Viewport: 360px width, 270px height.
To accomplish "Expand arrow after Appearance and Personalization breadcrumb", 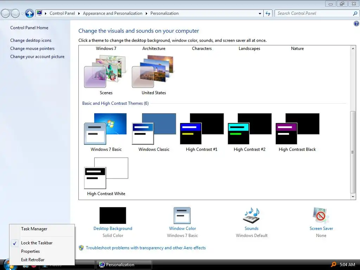I will (147, 13).
